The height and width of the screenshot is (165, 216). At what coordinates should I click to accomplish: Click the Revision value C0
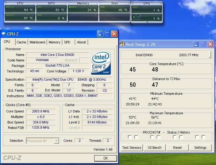click(x=105, y=90)
